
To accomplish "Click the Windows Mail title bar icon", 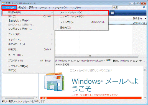I will tap(3, 3).
